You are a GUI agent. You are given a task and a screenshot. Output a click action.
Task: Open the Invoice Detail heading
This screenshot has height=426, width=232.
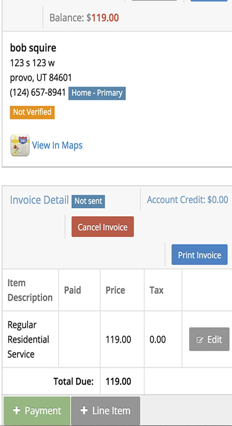(x=39, y=200)
